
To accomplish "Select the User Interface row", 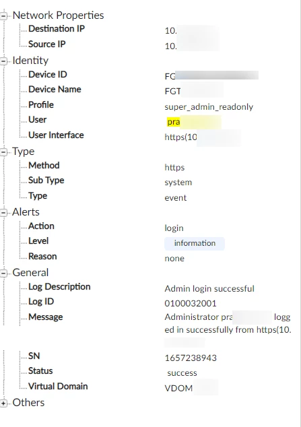I will pyautogui.click(x=151, y=135).
